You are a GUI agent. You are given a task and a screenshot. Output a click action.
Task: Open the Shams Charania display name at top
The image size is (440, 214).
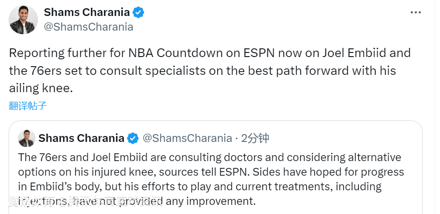(86, 13)
